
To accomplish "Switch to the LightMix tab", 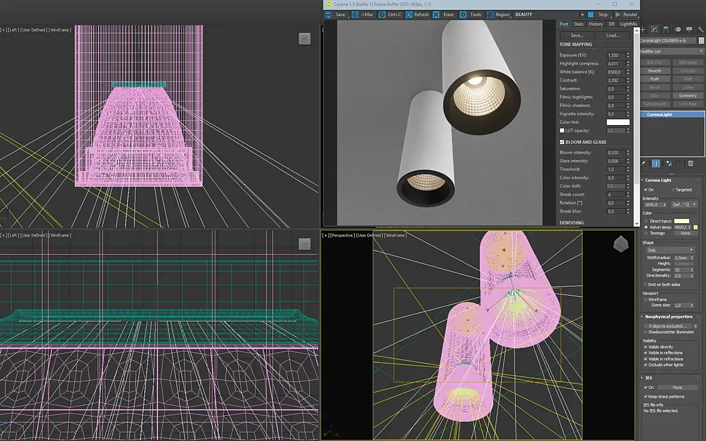I will (x=628, y=24).
